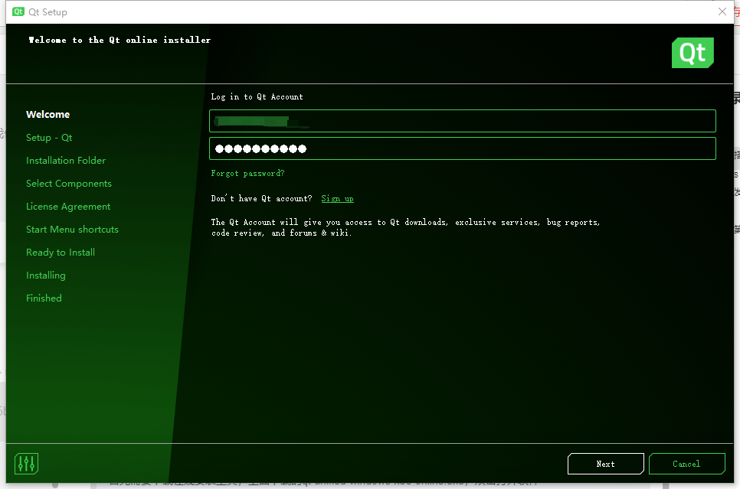Click 'Welcome to the Qt online installer' heading
Viewport: 740px width, 489px height.
[x=120, y=40]
